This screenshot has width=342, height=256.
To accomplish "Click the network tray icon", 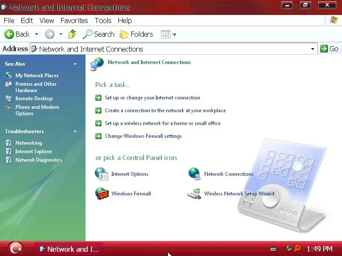I will [289, 248].
